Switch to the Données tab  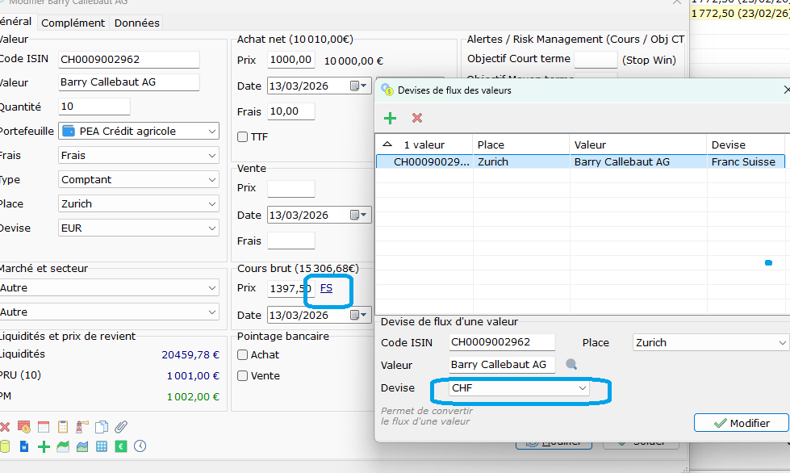coord(136,23)
